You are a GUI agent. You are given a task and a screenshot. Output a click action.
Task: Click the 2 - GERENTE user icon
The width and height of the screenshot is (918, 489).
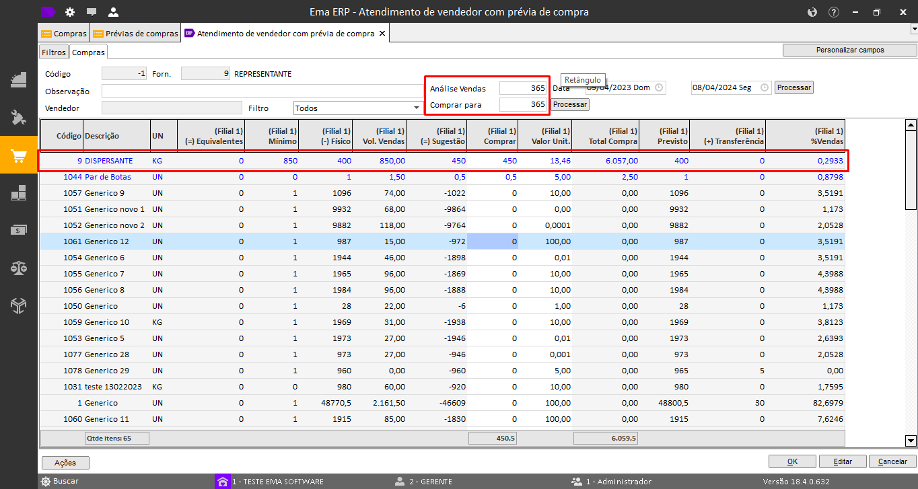(x=400, y=482)
